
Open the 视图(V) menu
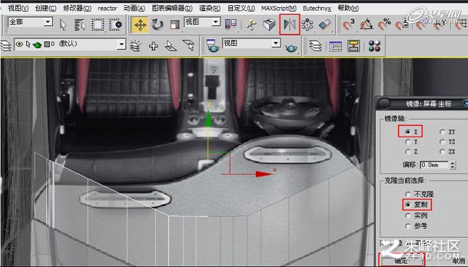coord(18,8)
